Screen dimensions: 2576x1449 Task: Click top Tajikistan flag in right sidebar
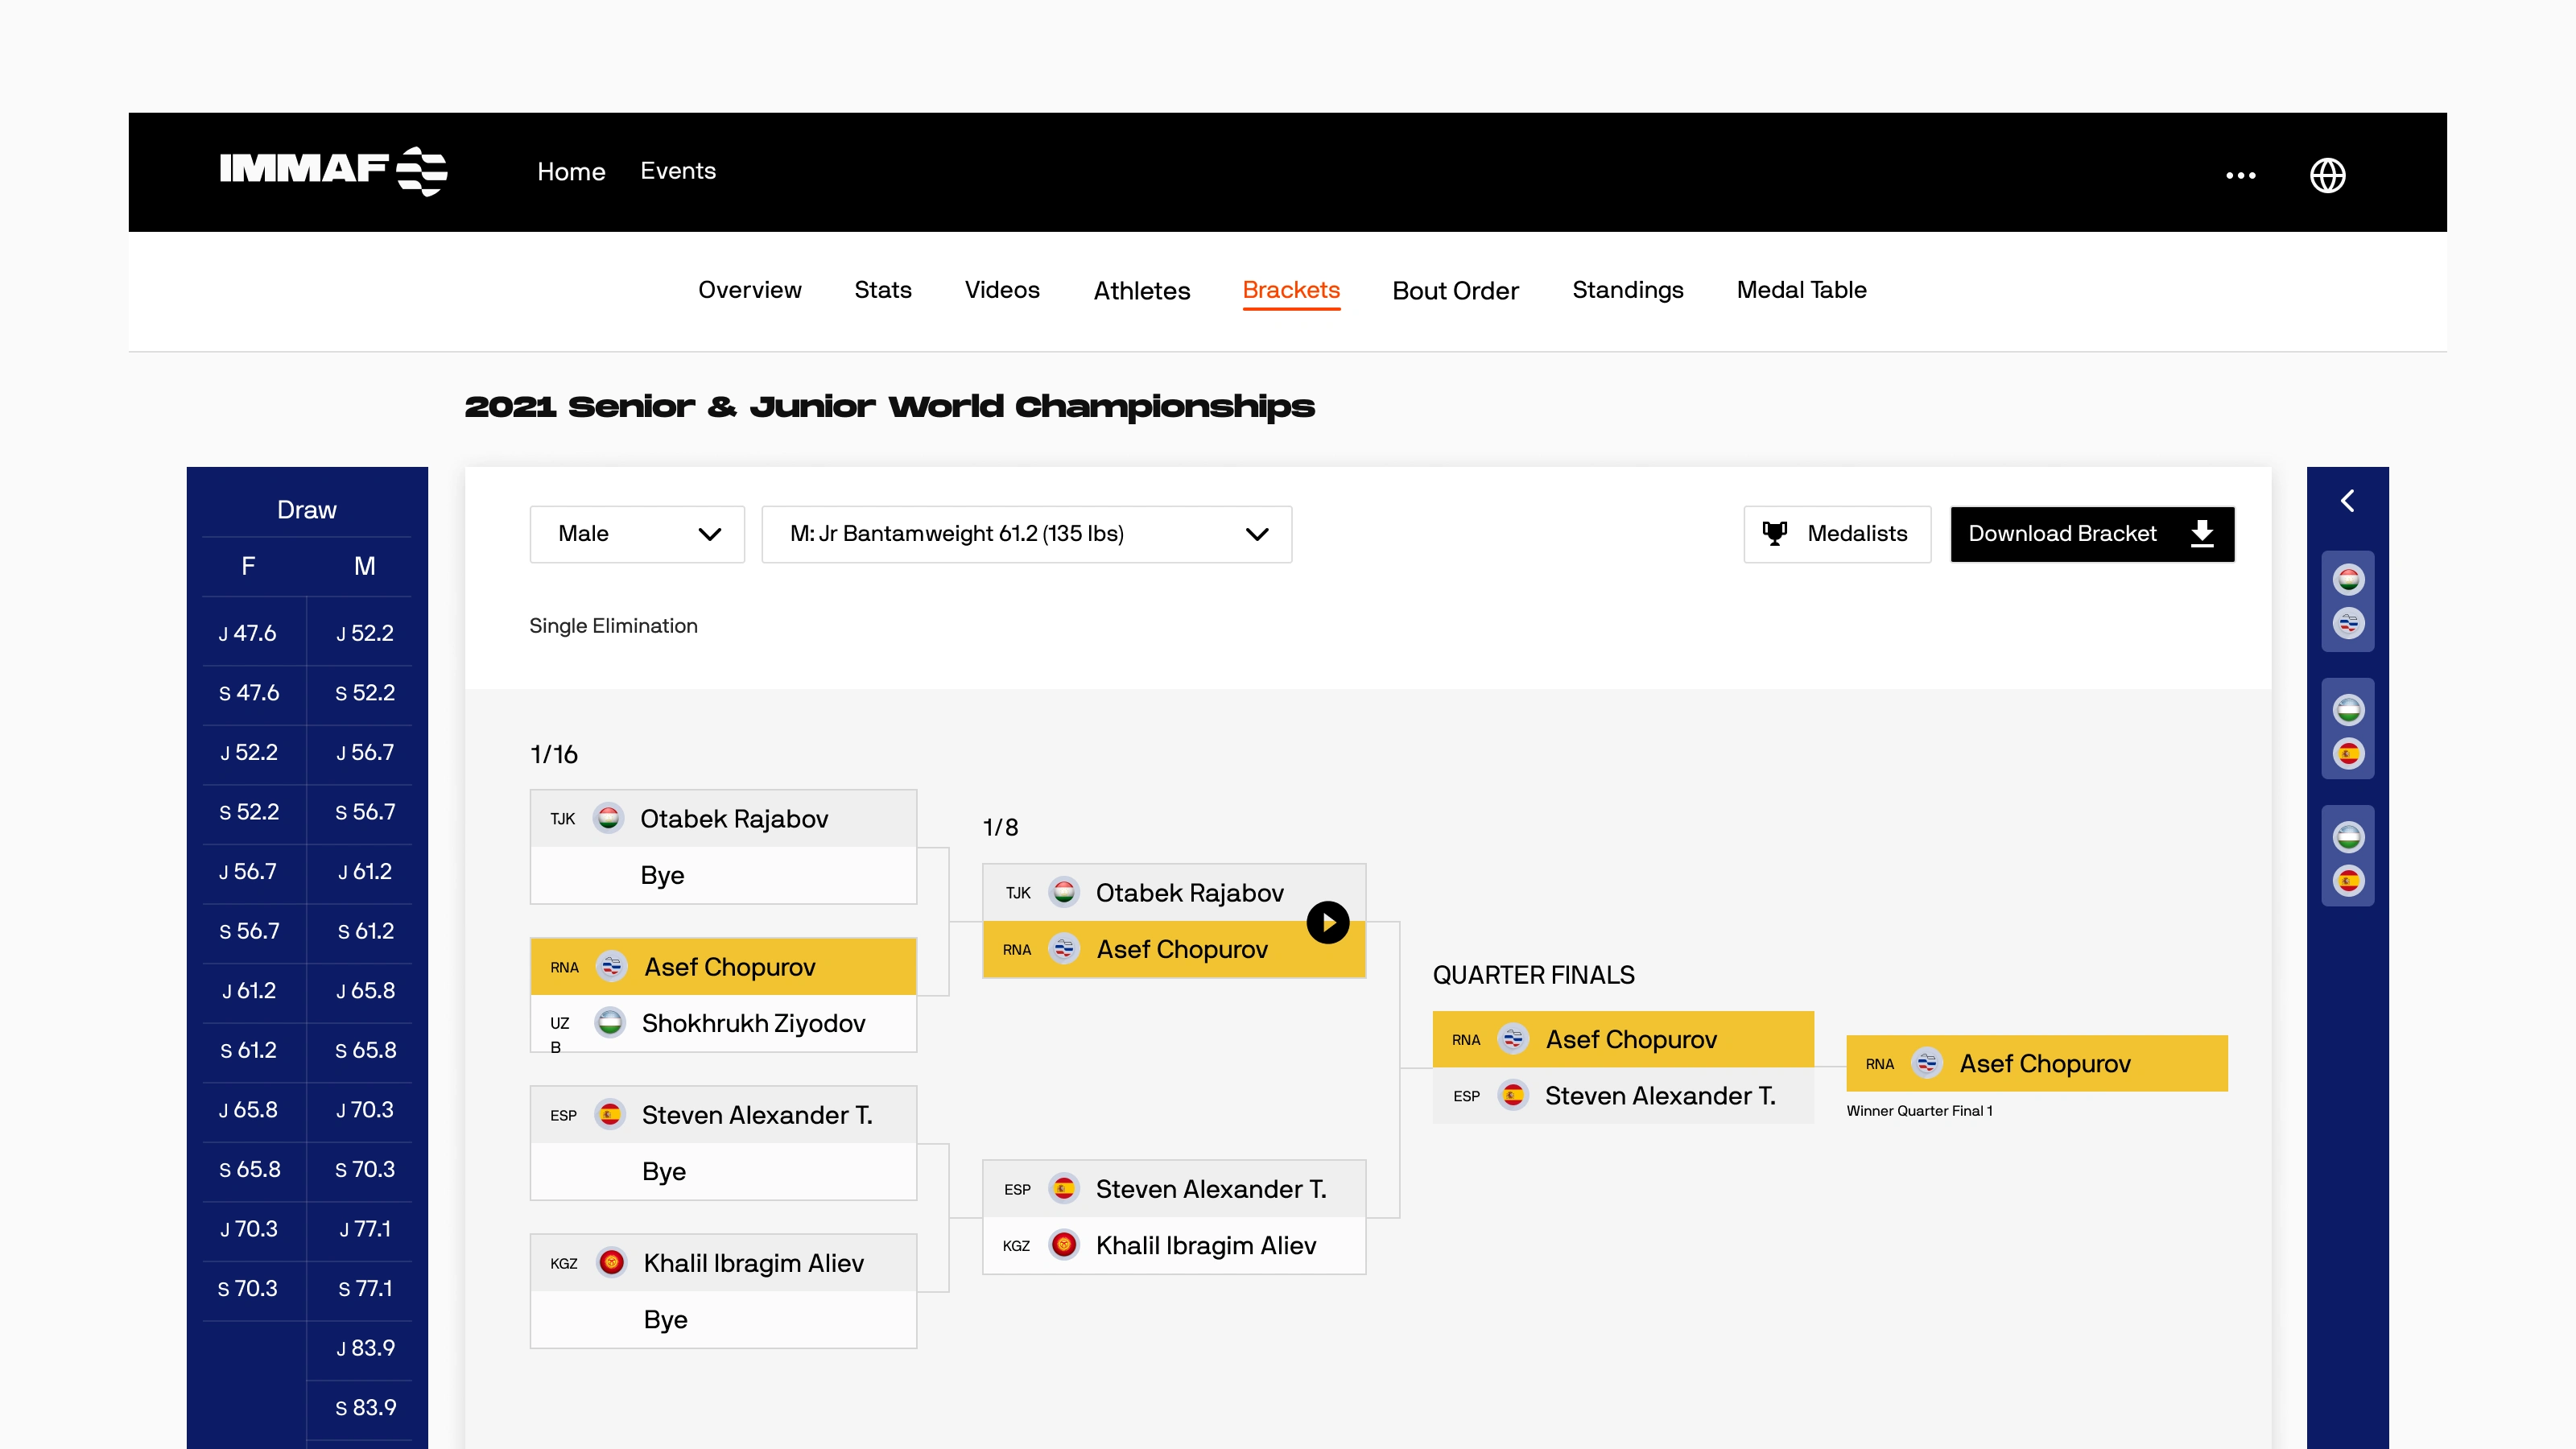[2348, 579]
